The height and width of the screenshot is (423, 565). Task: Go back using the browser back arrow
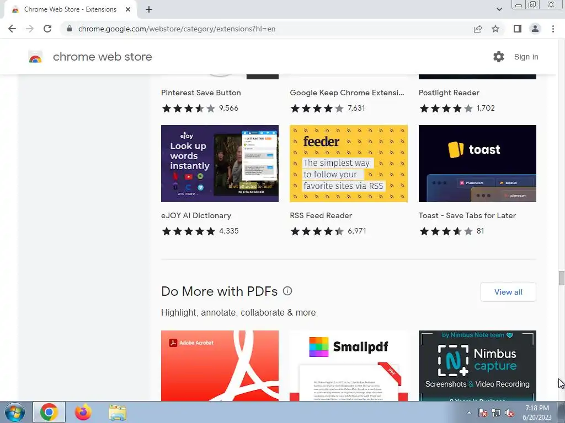(x=12, y=29)
